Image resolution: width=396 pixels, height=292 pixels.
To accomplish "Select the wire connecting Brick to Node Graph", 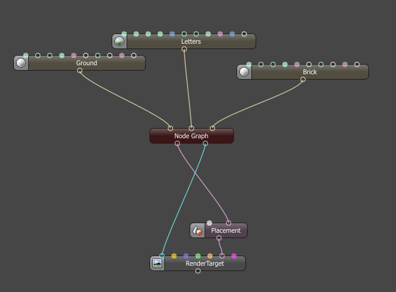I will 257,104.
